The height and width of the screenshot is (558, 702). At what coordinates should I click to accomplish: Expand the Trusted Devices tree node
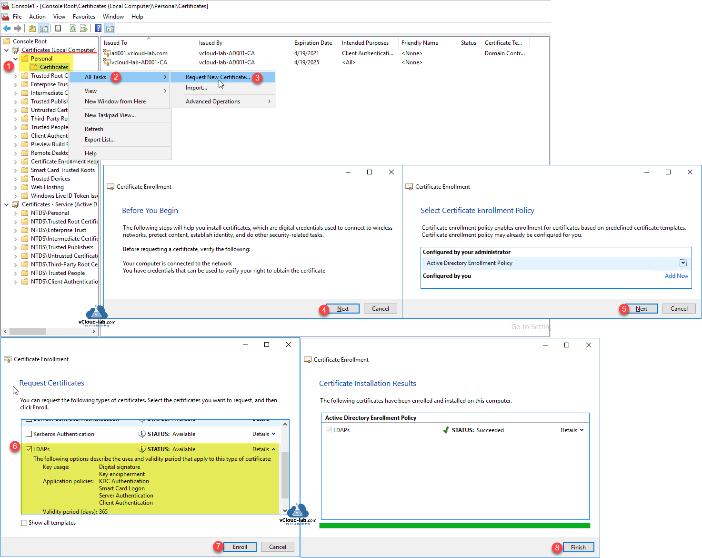click(x=15, y=179)
